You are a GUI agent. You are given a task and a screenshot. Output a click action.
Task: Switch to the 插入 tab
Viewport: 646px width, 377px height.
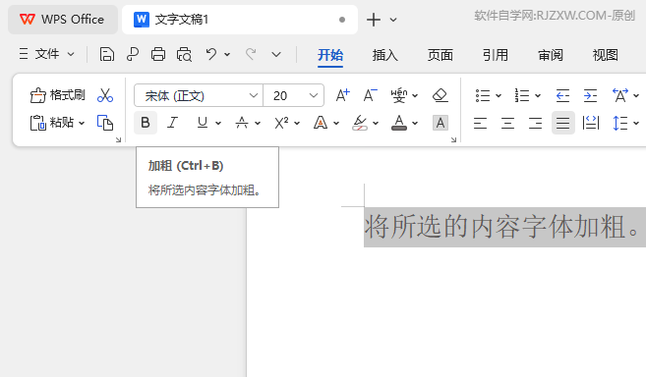click(x=385, y=55)
